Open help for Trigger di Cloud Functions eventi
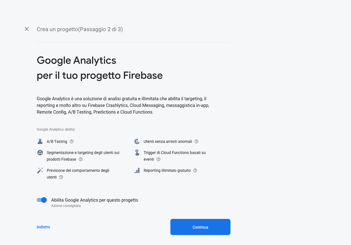This screenshot has height=245, width=351. (x=158, y=159)
